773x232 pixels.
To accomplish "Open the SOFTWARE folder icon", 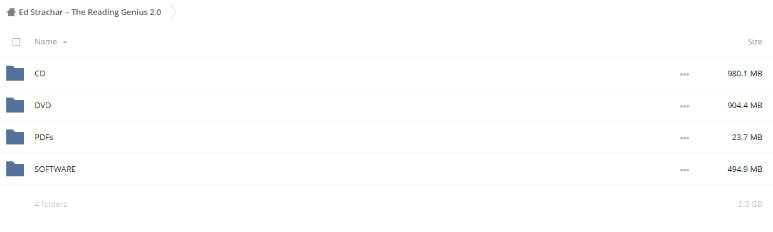I will click(x=15, y=169).
